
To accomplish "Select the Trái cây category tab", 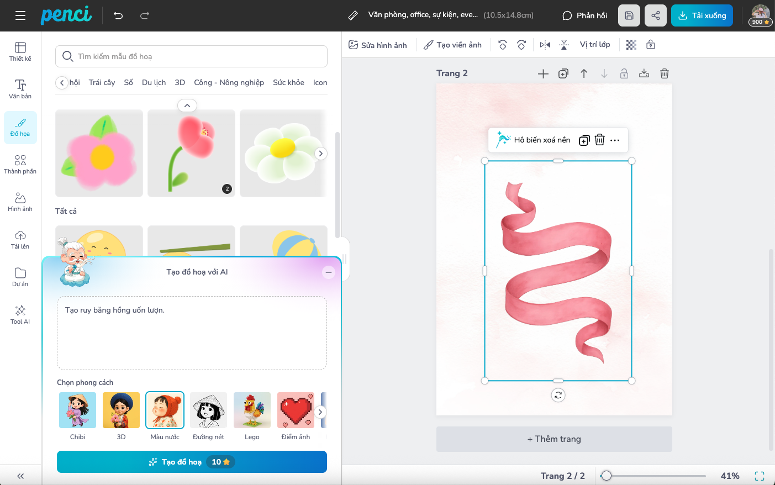I will [x=102, y=82].
